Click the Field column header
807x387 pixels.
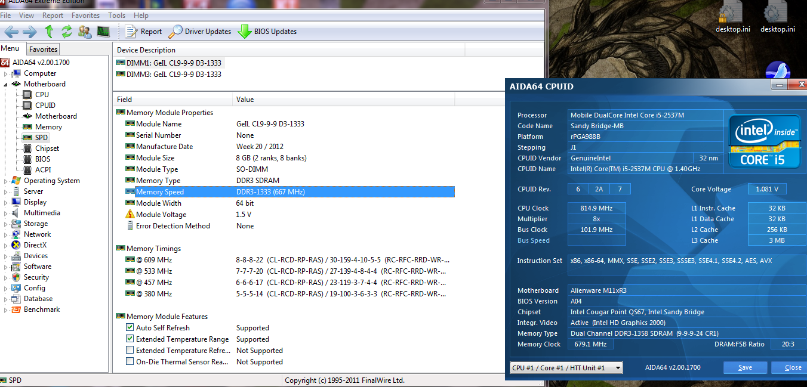coord(173,99)
